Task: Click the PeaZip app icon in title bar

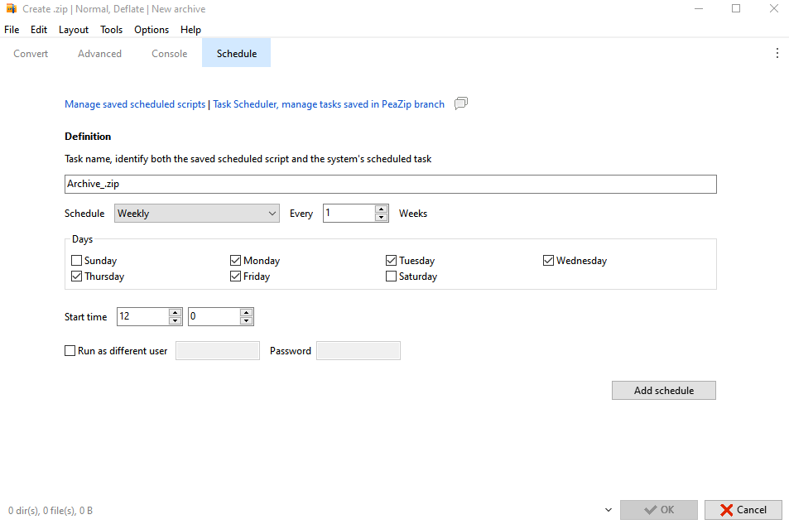Action: (x=11, y=9)
